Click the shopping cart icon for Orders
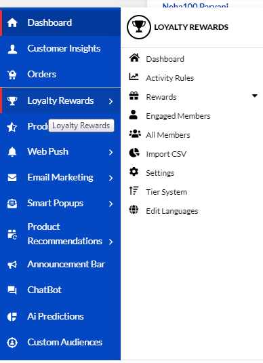Screen dimensions: 263x363 pyautogui.click(x=12, y=75)
